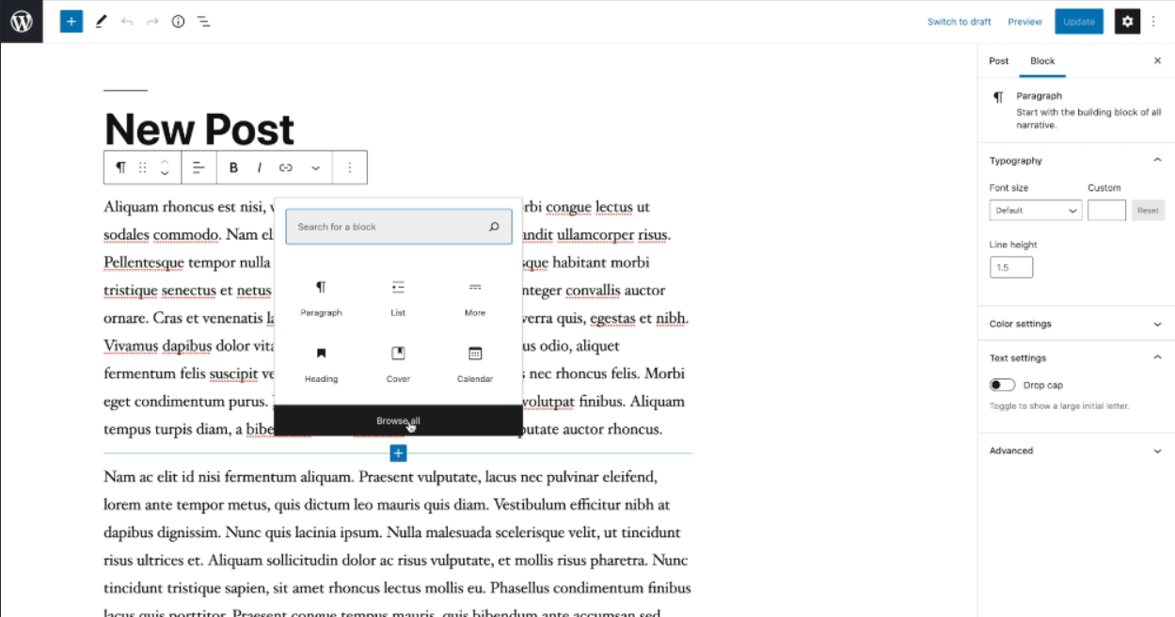
Task: Redo the last change
Action: click(x=152, y=21)
